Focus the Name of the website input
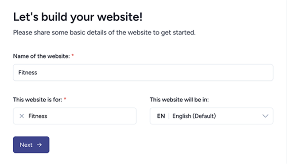This screenshot has width=287, height=164. click(143, 73)
